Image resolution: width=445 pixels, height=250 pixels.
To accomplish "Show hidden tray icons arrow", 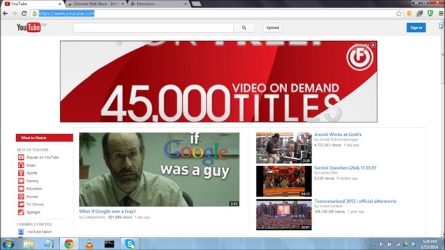I will pos(373,244).
